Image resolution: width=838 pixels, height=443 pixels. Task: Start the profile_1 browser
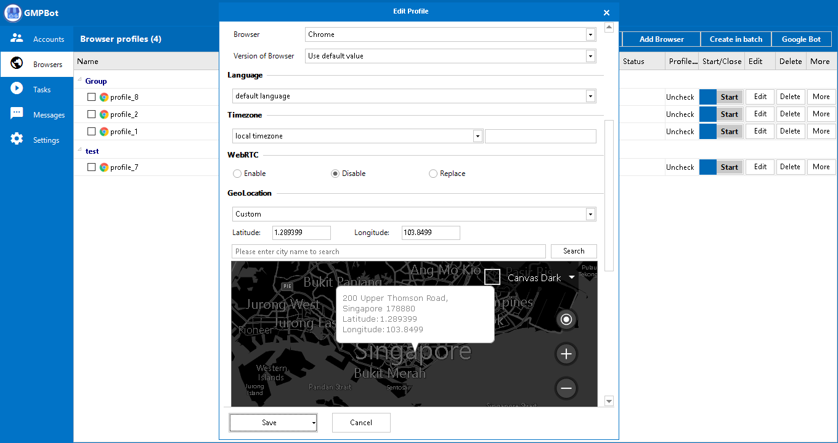point(730,132)
